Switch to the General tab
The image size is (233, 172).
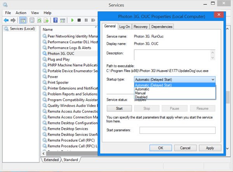tap(110, 26)
